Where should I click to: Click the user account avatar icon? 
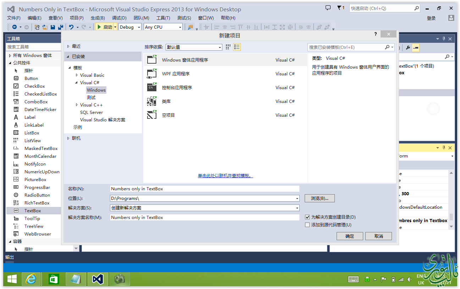[451, 18]
